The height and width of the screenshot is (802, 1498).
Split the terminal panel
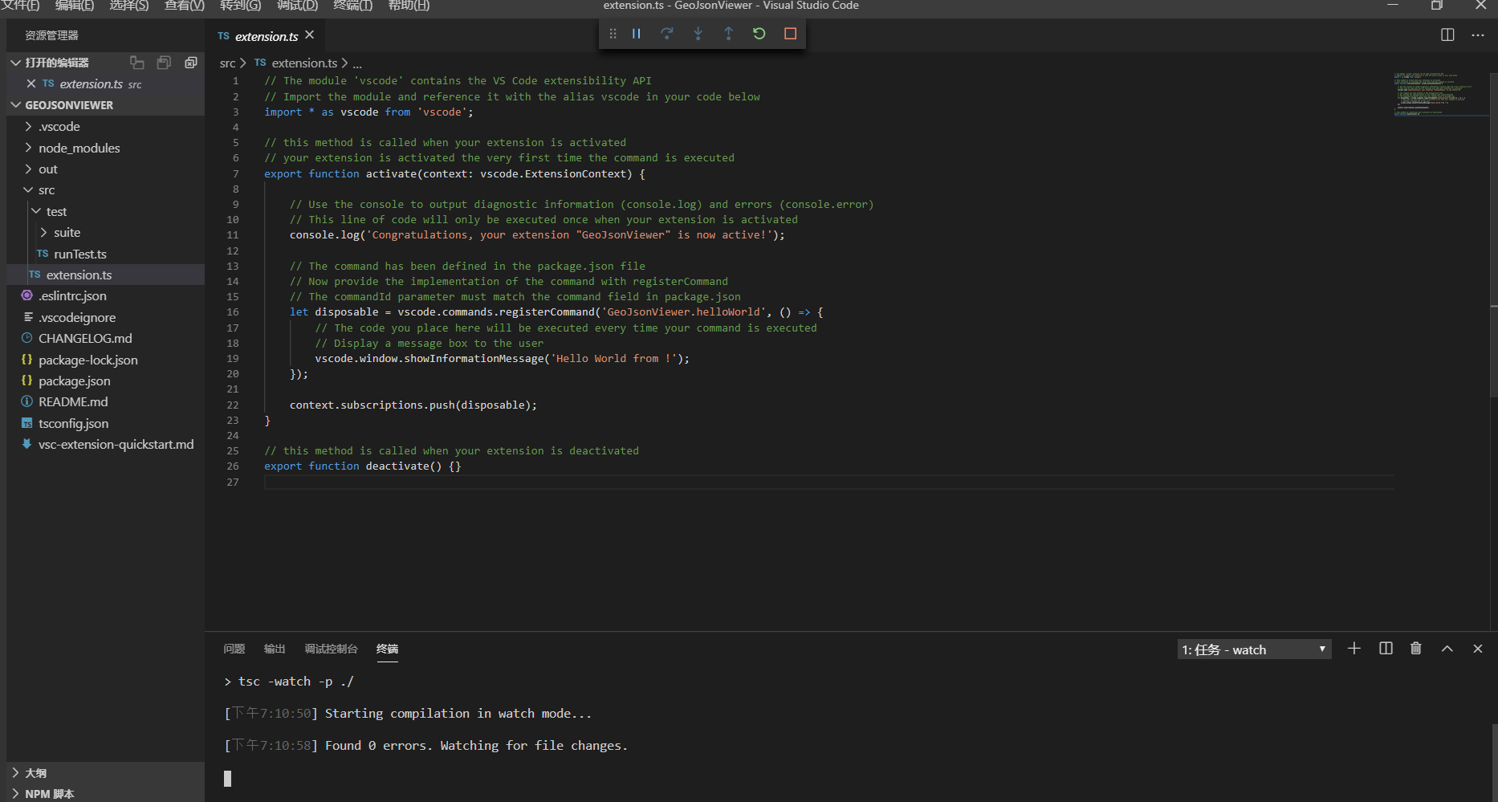coord(1385,649)
